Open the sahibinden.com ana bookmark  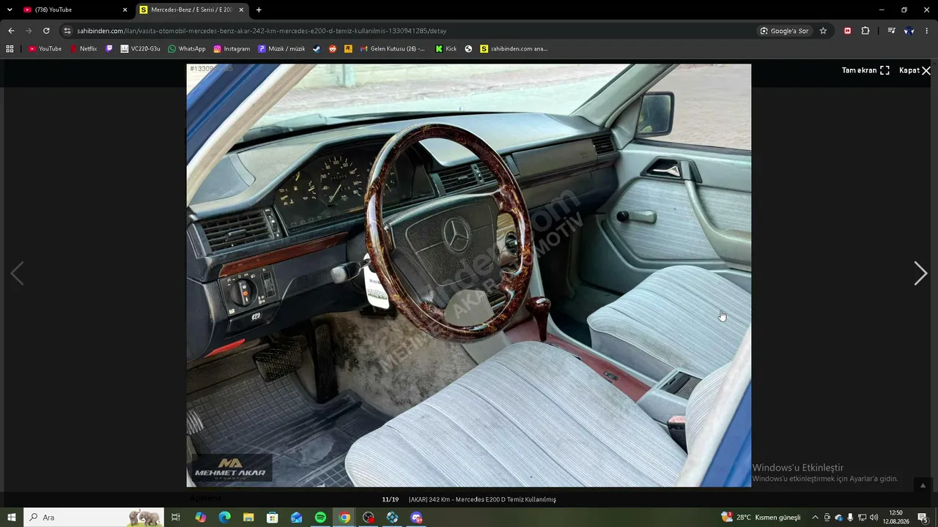[x=514, y=49]
